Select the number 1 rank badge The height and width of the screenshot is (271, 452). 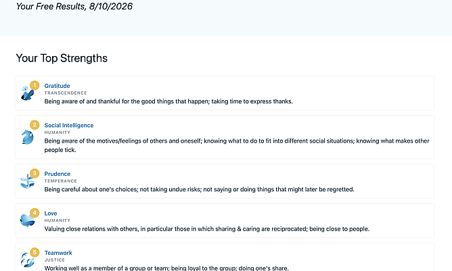(35, 85)
